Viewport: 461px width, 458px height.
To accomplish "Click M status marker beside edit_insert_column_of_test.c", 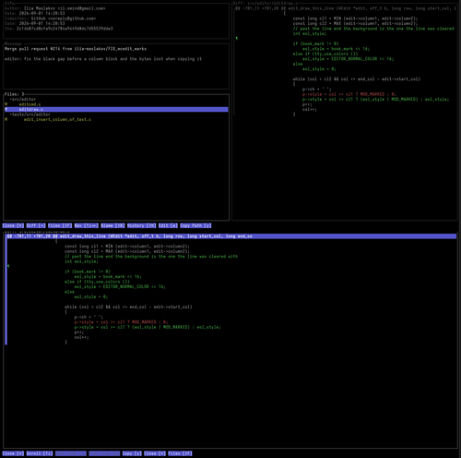I will point(6,119).
